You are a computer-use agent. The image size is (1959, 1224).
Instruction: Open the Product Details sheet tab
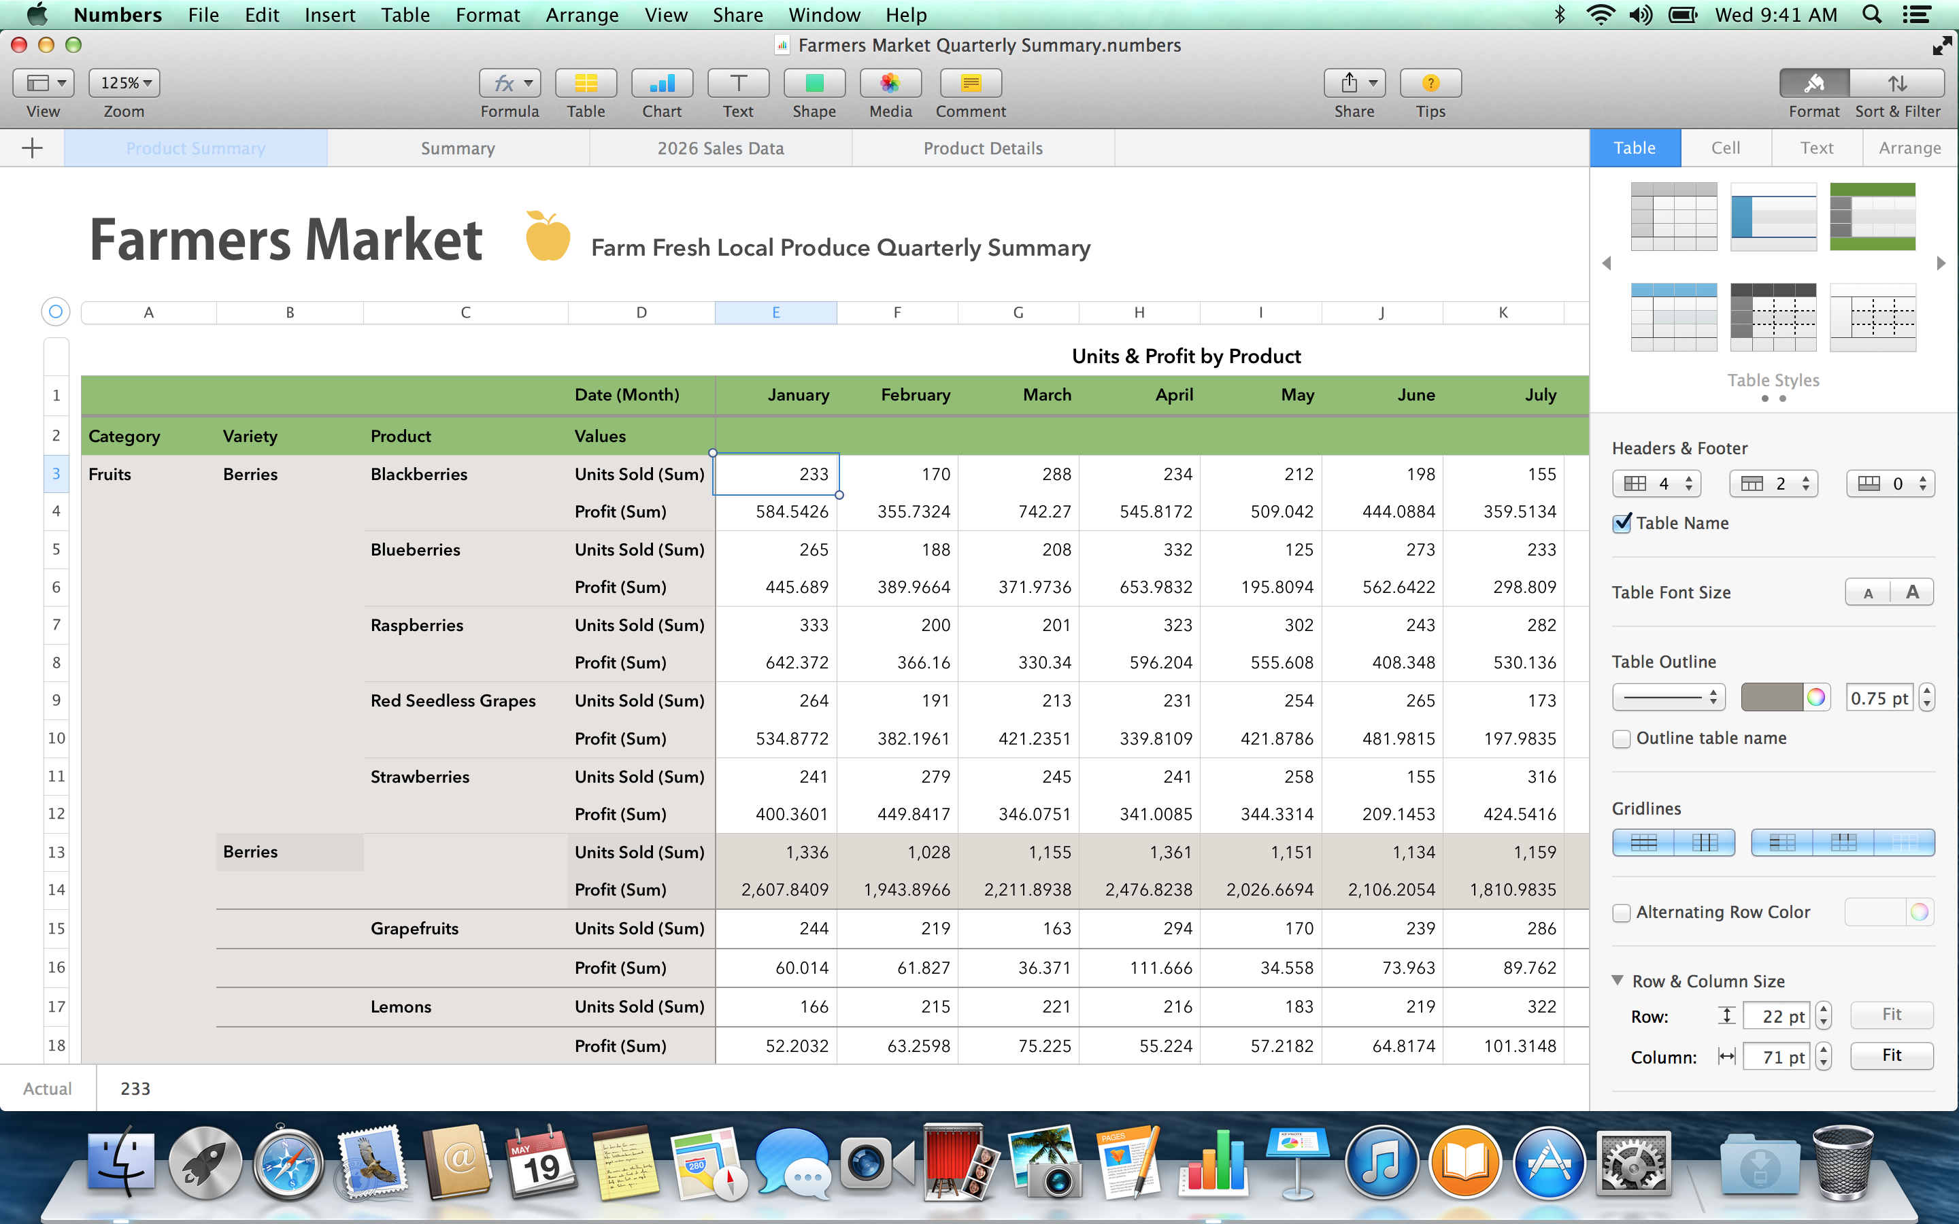(x=983, y=148)
